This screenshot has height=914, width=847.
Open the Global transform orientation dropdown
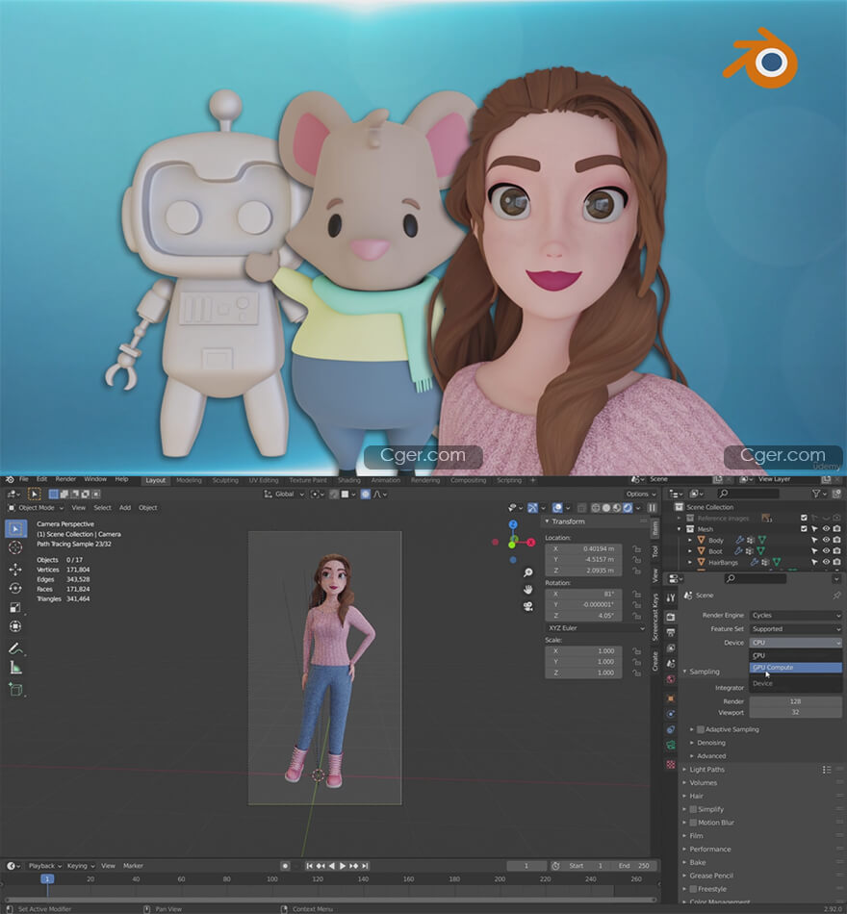(284, 495)
